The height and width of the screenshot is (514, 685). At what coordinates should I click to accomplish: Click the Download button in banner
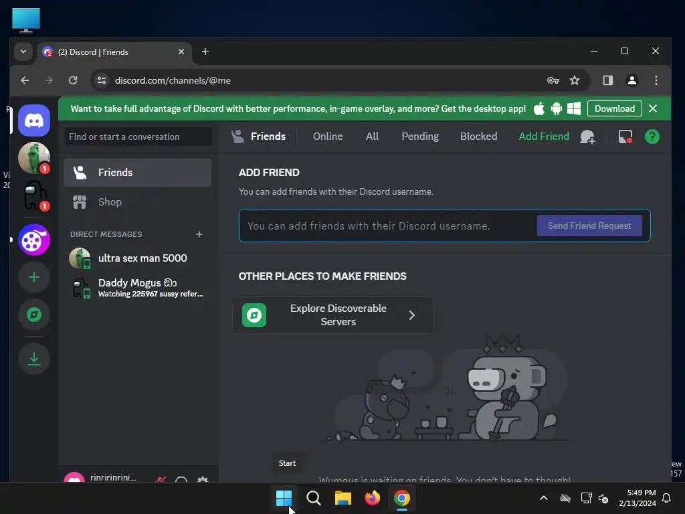pyautogui.click(x=614, y=109)
